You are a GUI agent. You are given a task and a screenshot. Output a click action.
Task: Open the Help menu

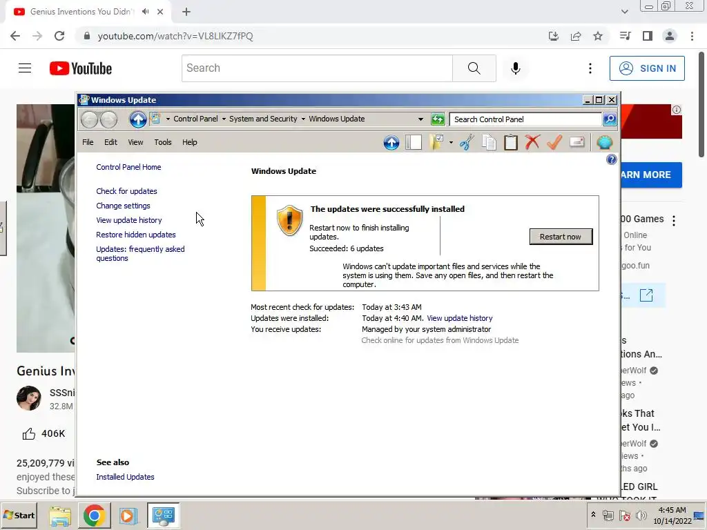click(x=189, y=142)
